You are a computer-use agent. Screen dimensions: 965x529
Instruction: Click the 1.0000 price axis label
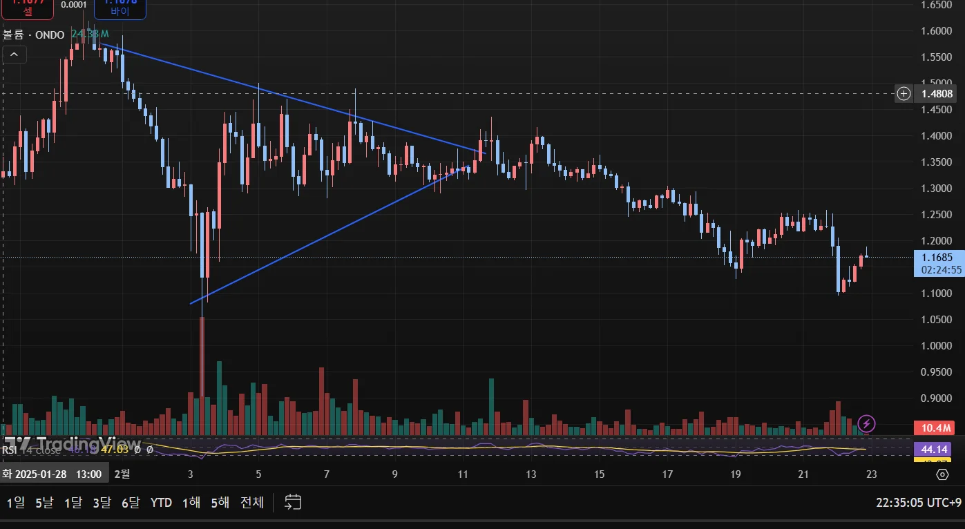click(937, 346)
